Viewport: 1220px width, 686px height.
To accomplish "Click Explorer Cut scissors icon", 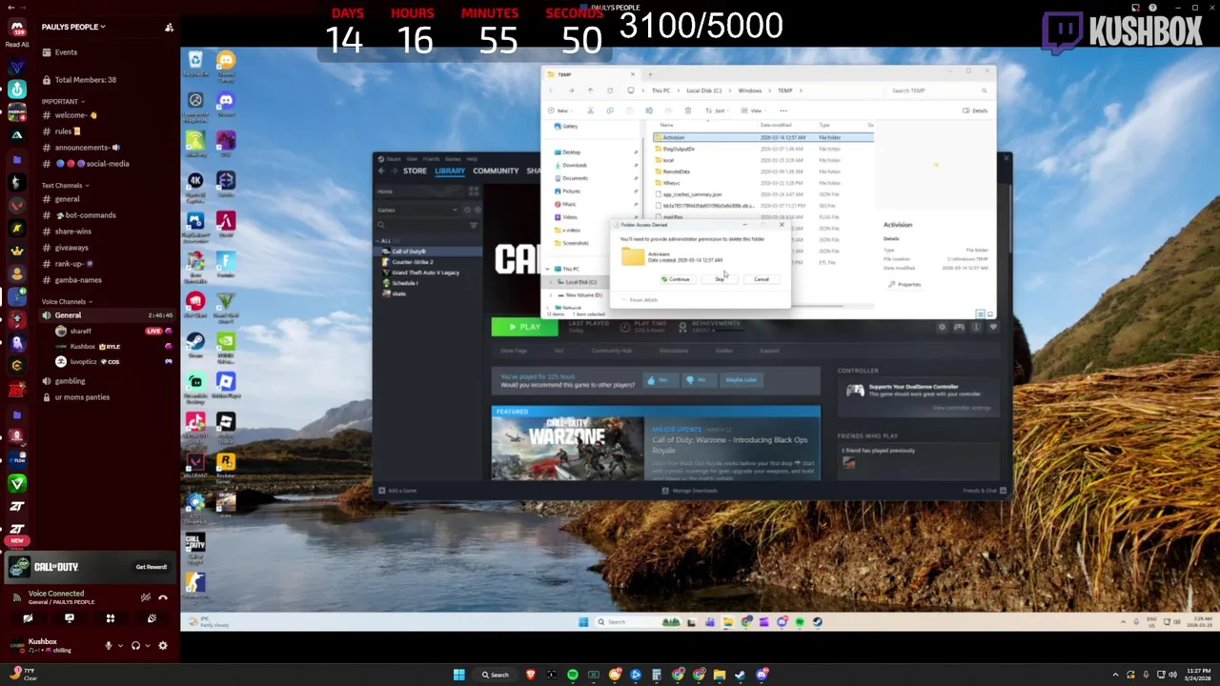I will [590, 111].
